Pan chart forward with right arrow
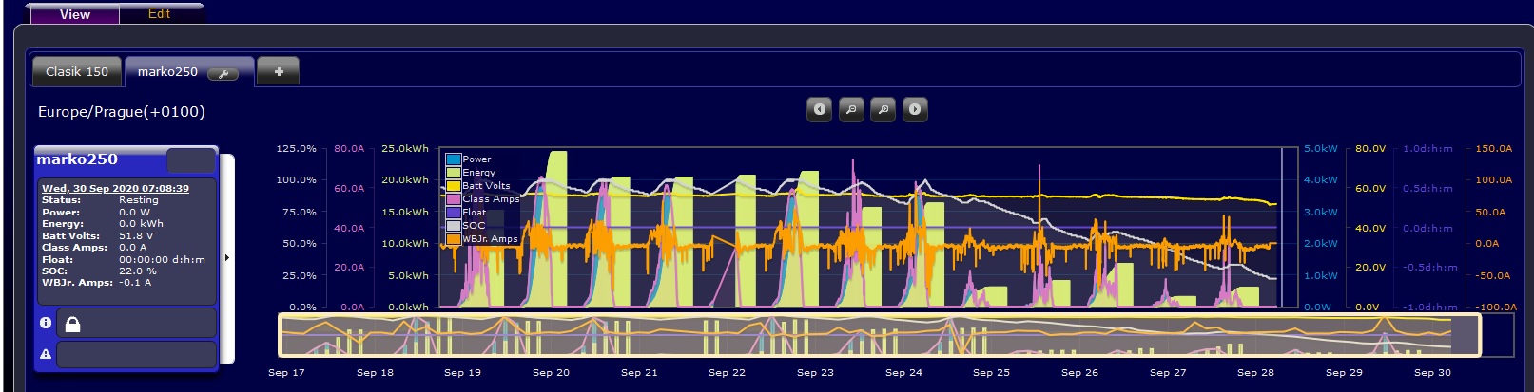Viewport: 1534px width, 392px height. pos(915,109)
